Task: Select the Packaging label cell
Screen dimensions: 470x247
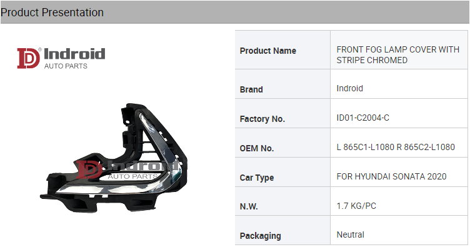Action: pyautogui.click(x=282, y=230)
